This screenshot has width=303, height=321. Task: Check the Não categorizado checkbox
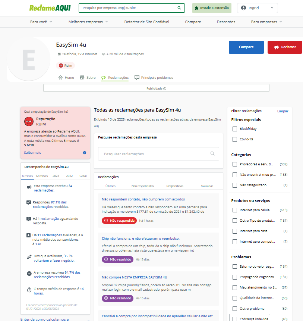pos(235,185)
